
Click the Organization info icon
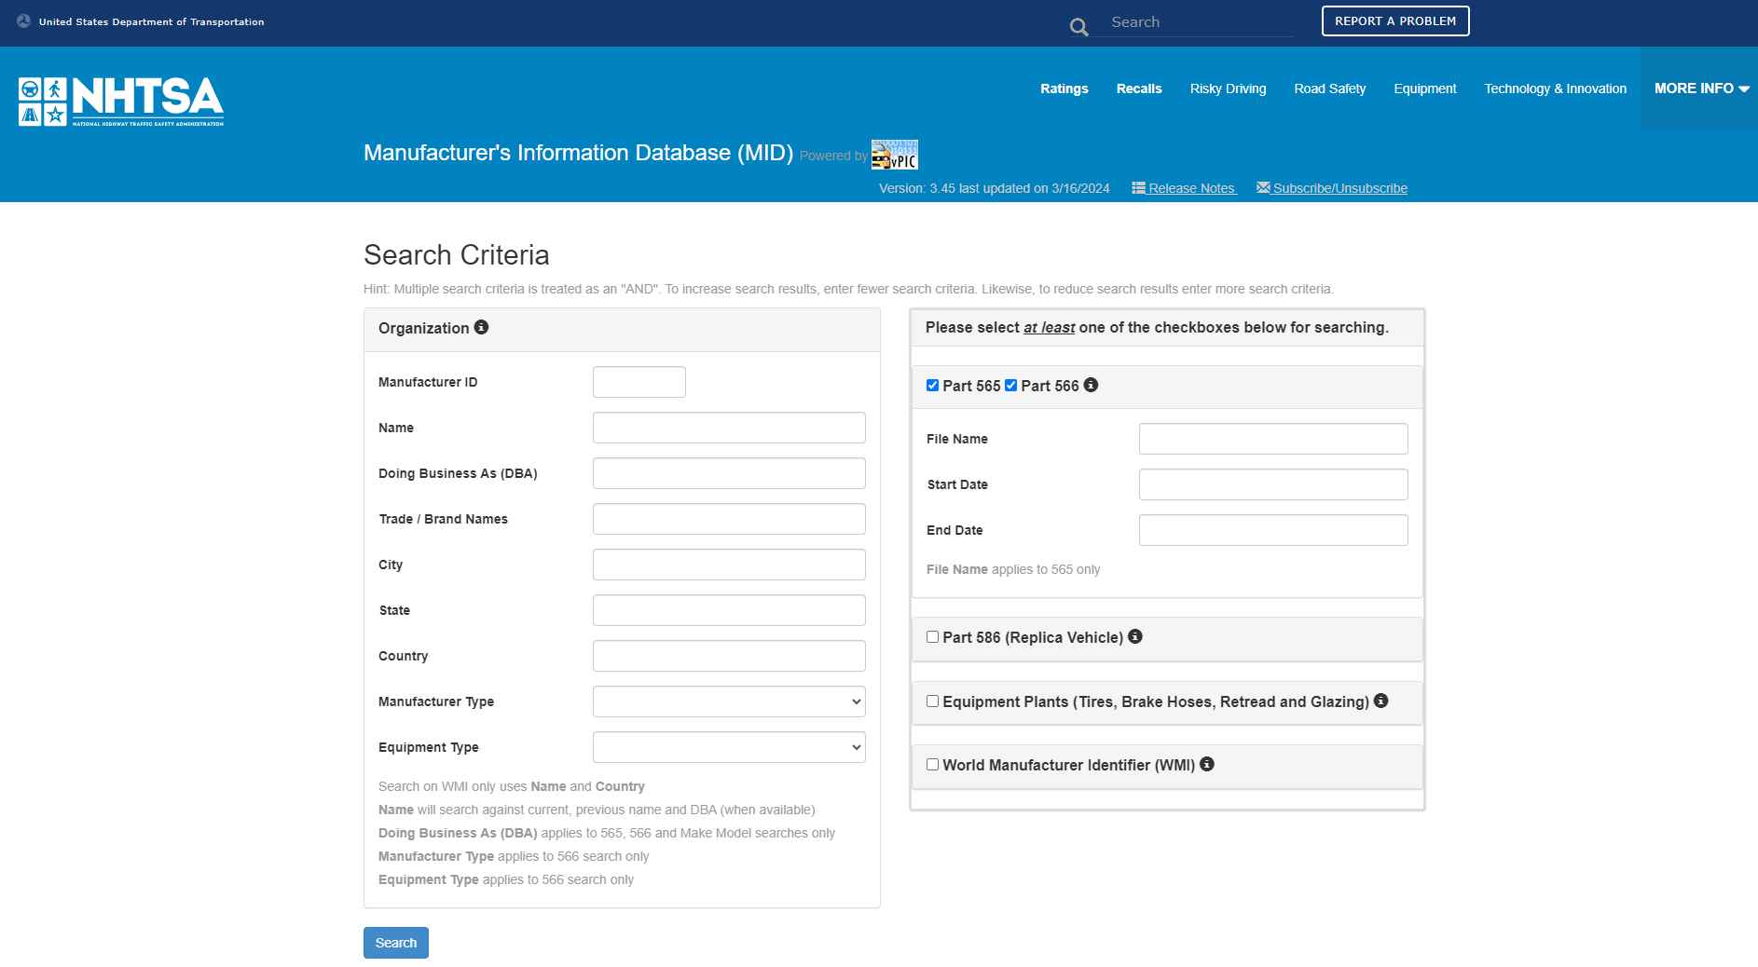click(x=481, y=327)
